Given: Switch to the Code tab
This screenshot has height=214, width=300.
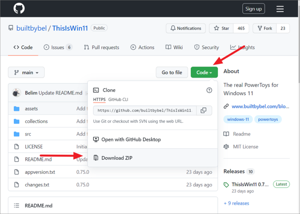Looking at the screenshot, I should coord(23,47).
